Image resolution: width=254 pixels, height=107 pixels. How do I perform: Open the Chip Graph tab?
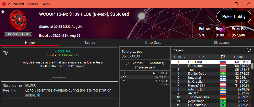coord(154,43)
